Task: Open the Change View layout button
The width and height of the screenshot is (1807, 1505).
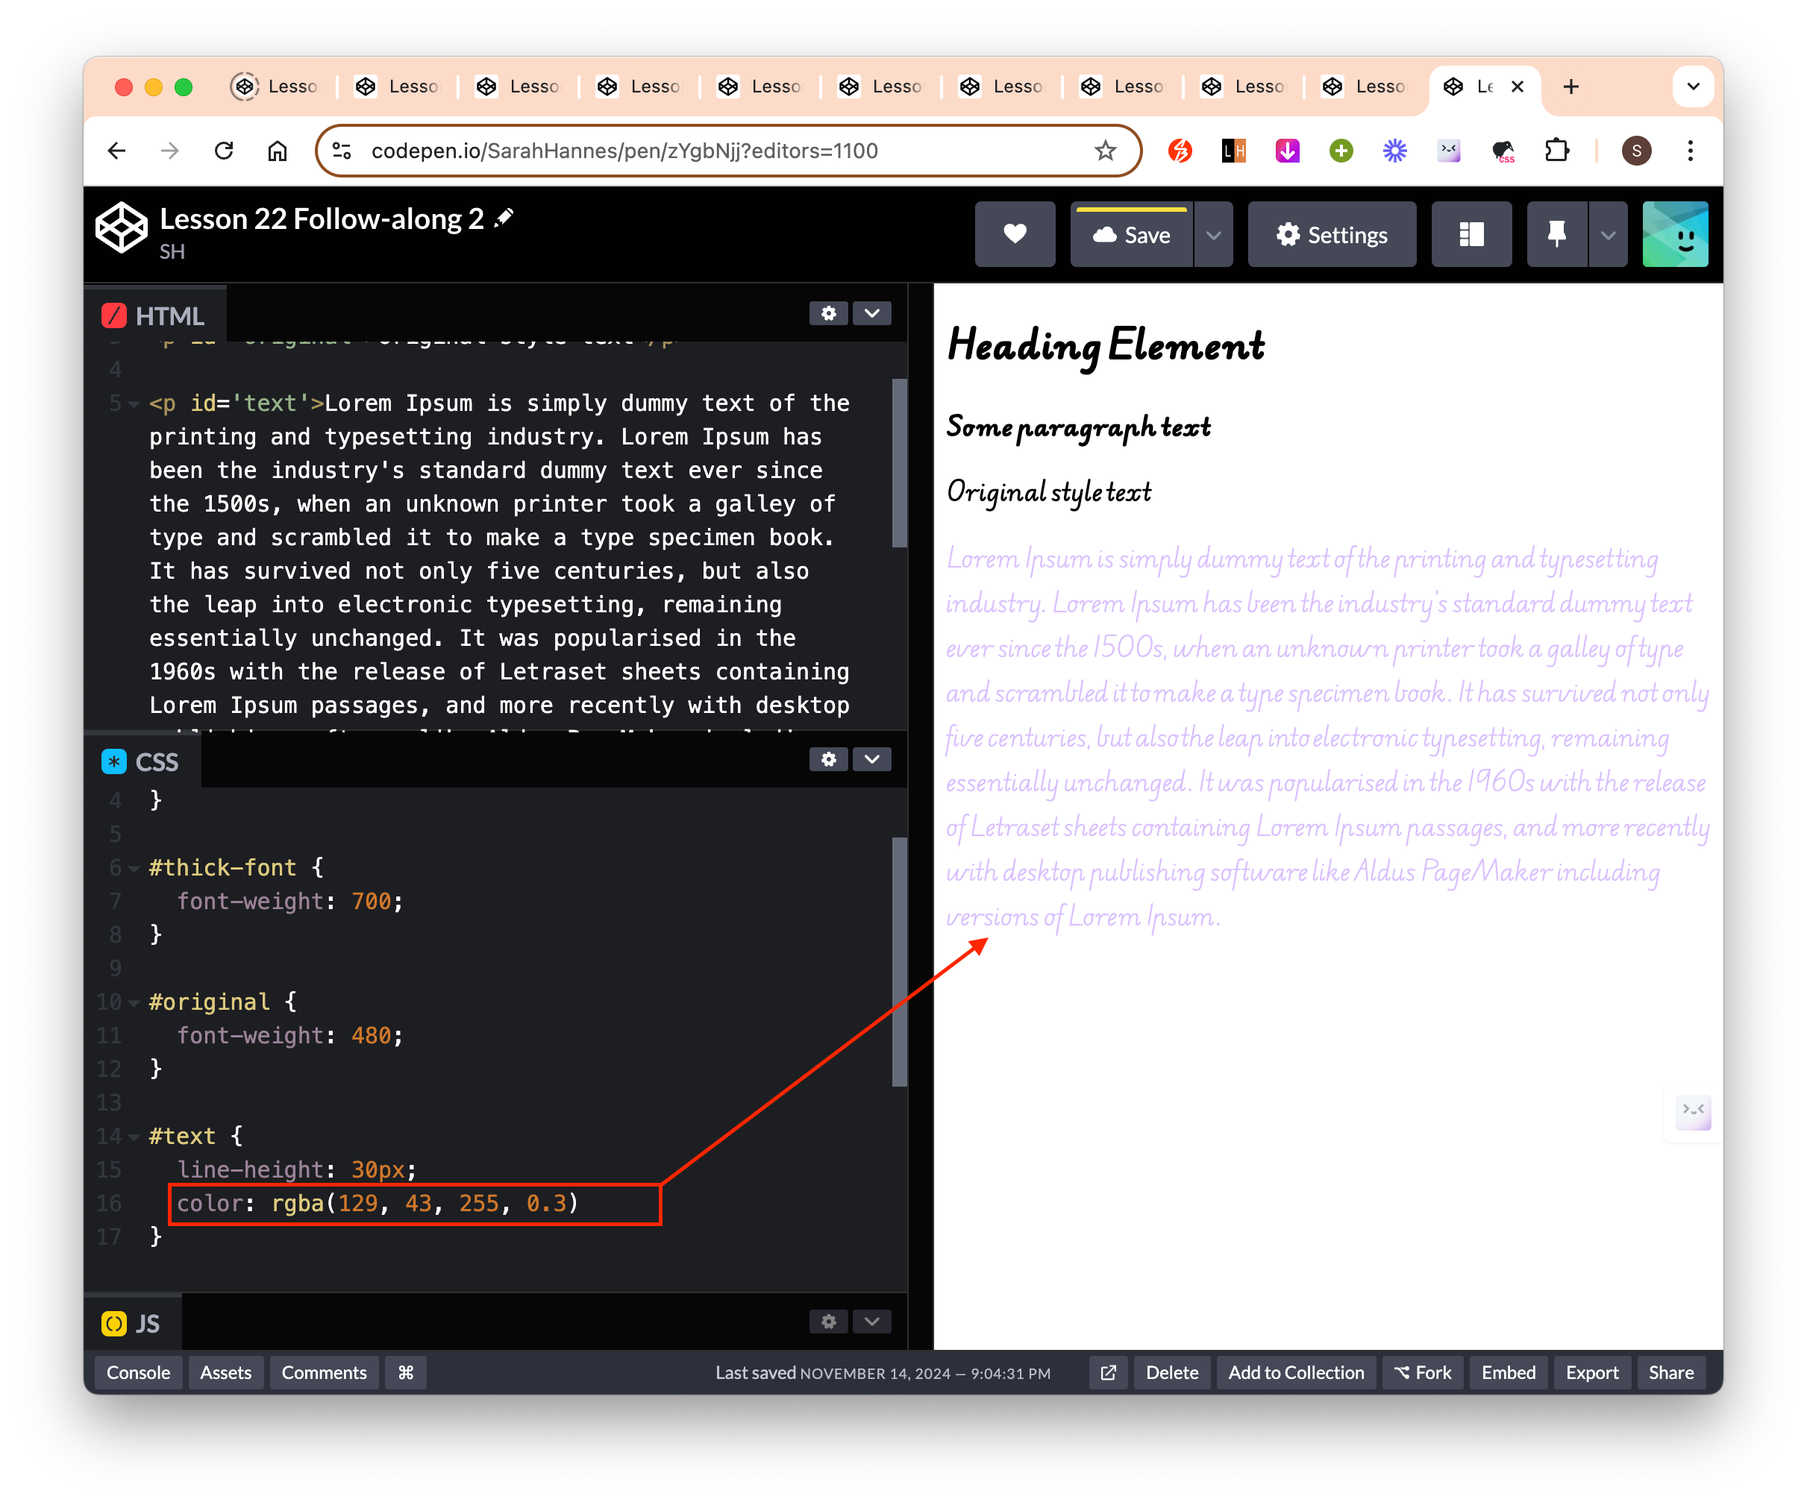Action: [1471, 234]
